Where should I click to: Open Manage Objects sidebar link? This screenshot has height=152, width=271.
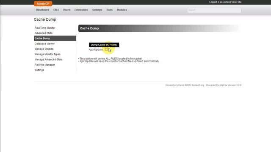[x=44, y=49]
